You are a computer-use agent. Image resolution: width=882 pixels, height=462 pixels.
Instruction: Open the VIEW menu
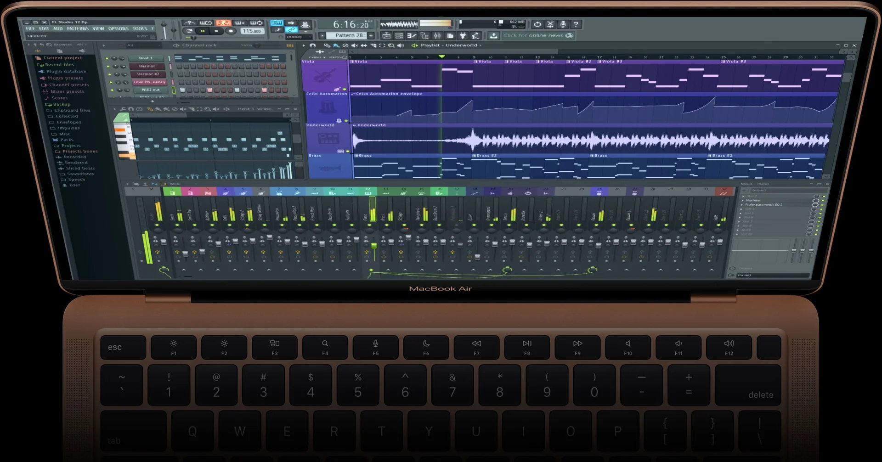coord(98,28)
